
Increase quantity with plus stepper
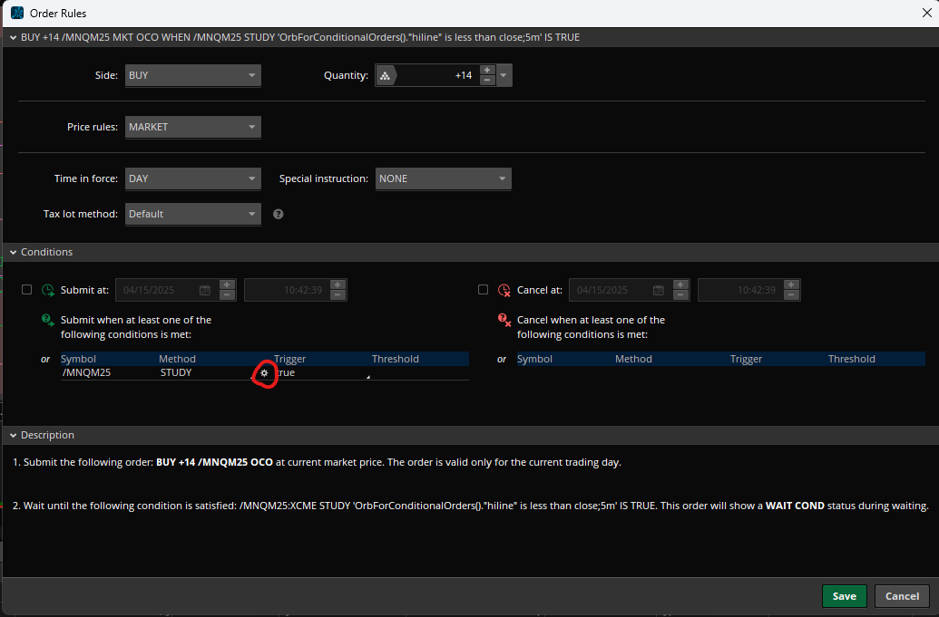coord(486,71)
